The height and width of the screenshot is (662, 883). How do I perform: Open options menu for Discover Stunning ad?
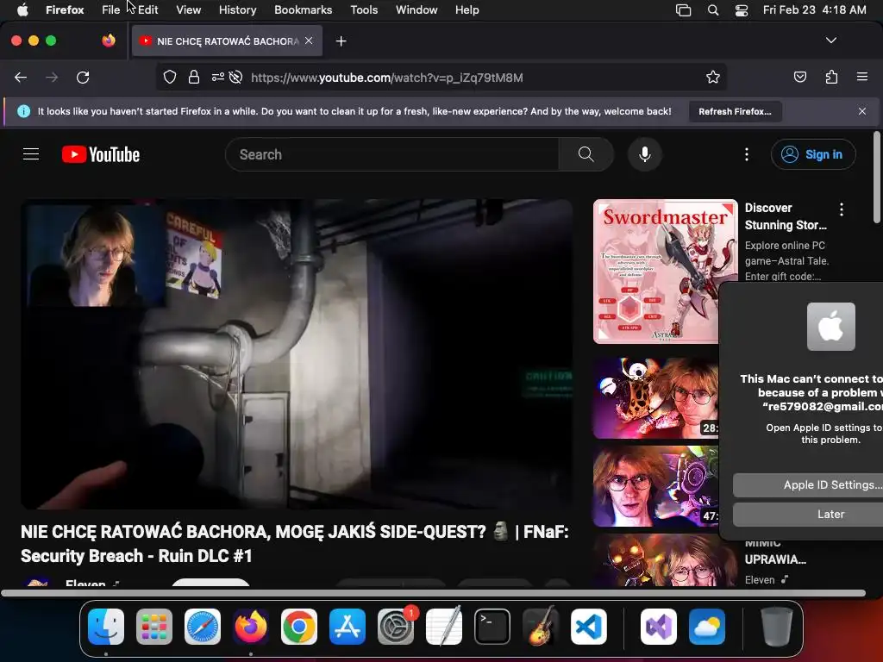842,209
